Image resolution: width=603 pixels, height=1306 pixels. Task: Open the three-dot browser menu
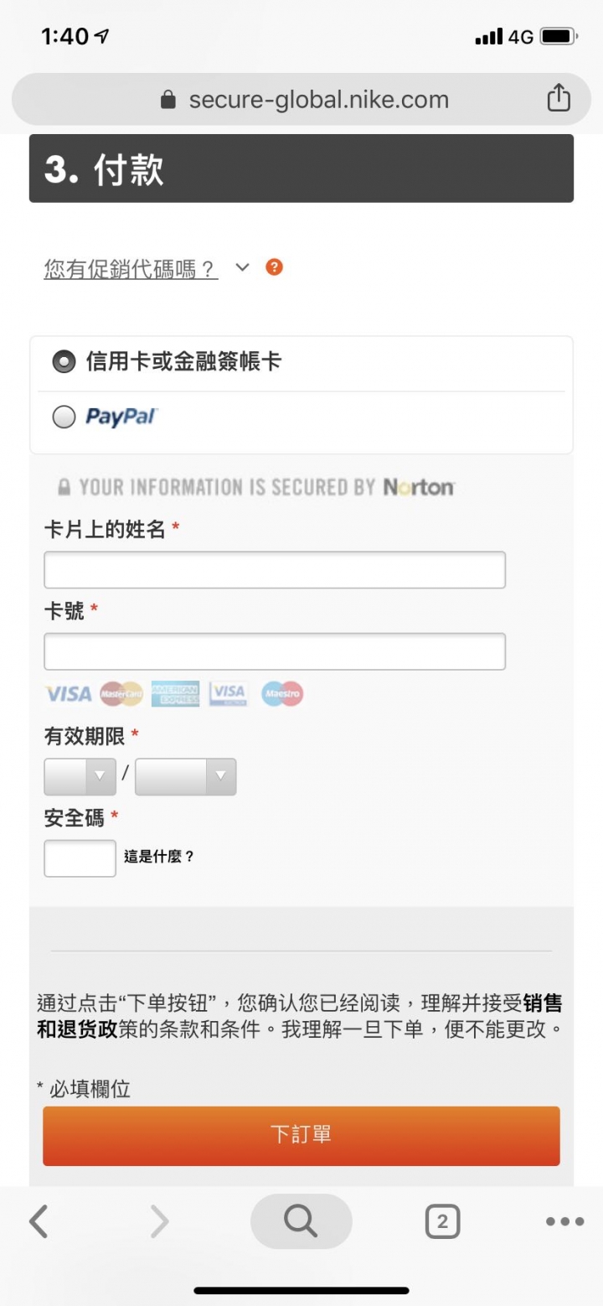pos(564,1221)
